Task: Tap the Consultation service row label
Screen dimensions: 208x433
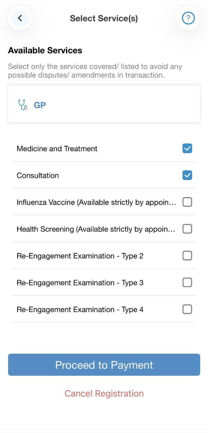Action: pyautogui.click(x=38, y=175)
